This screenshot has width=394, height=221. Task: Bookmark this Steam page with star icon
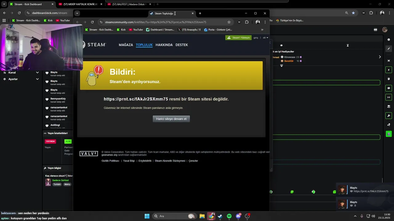tap(229, 22)
